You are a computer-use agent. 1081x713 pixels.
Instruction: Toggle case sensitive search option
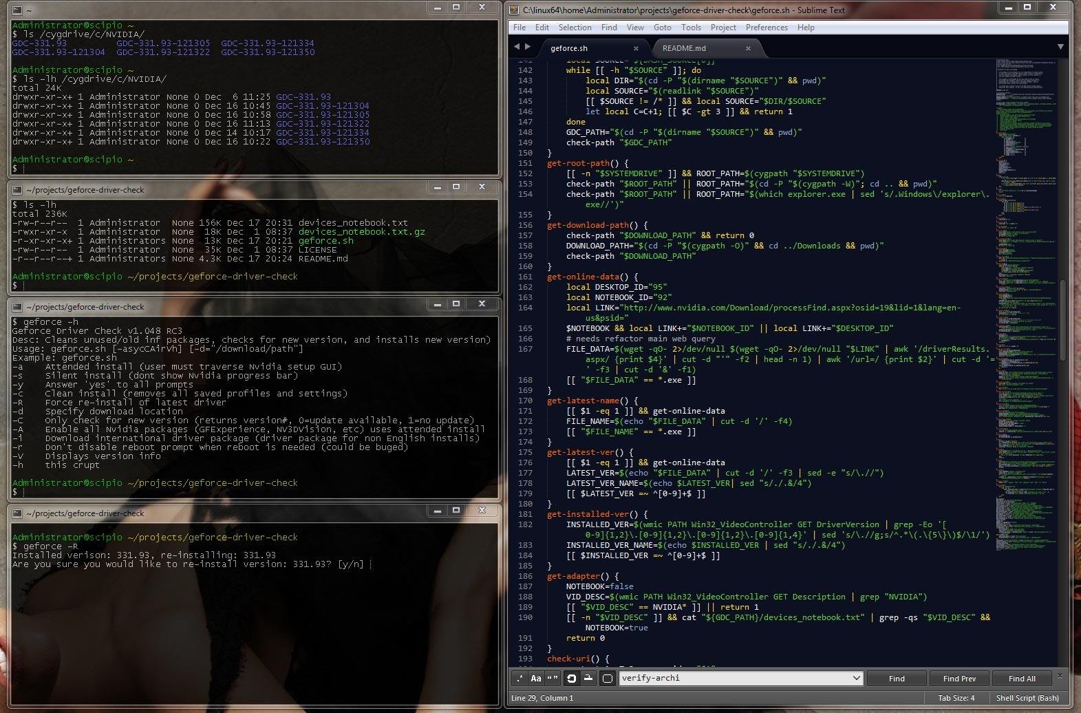pos(536,678)
